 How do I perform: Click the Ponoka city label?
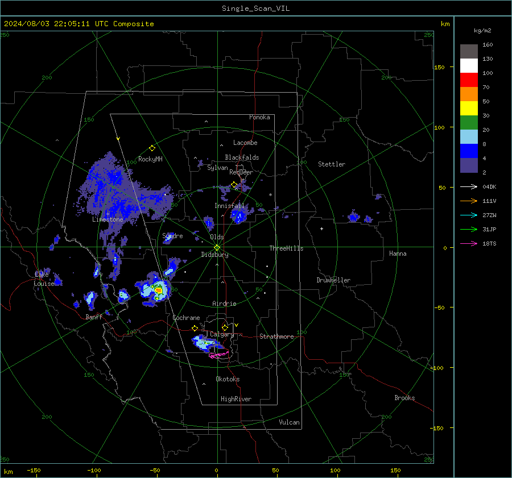259,117
